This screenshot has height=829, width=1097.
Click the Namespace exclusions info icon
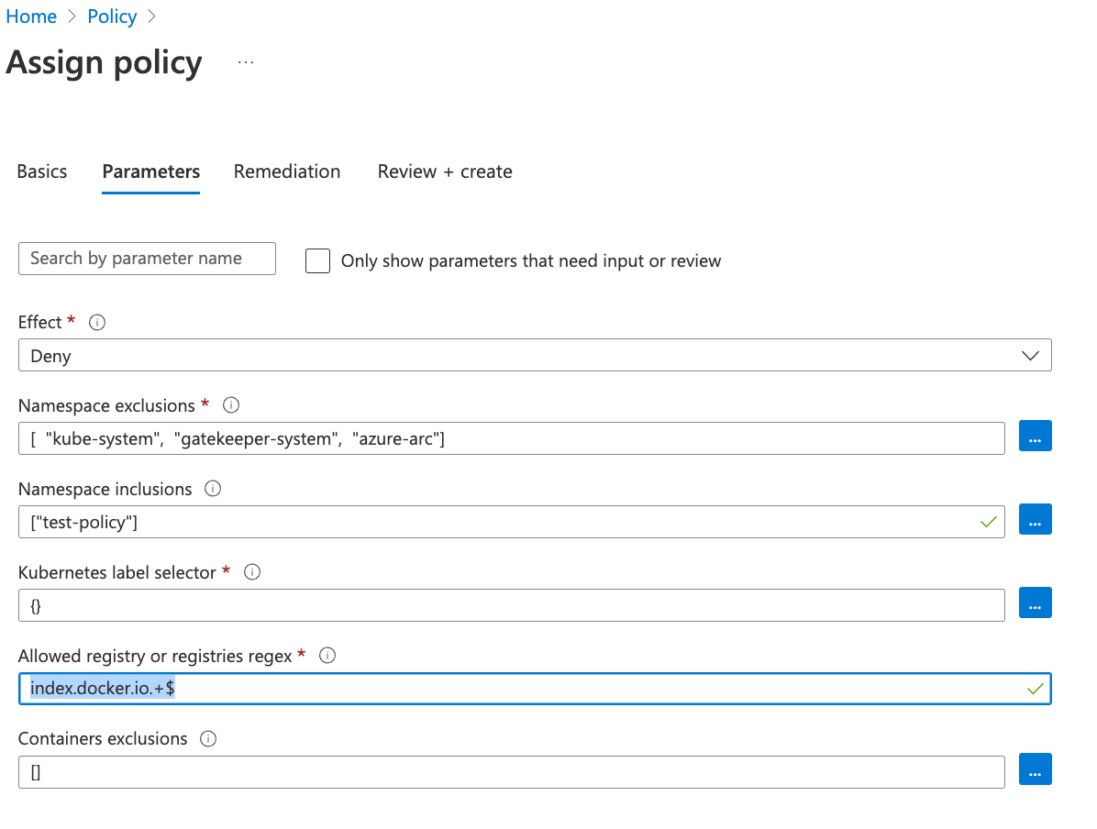[x=230, y=405]
